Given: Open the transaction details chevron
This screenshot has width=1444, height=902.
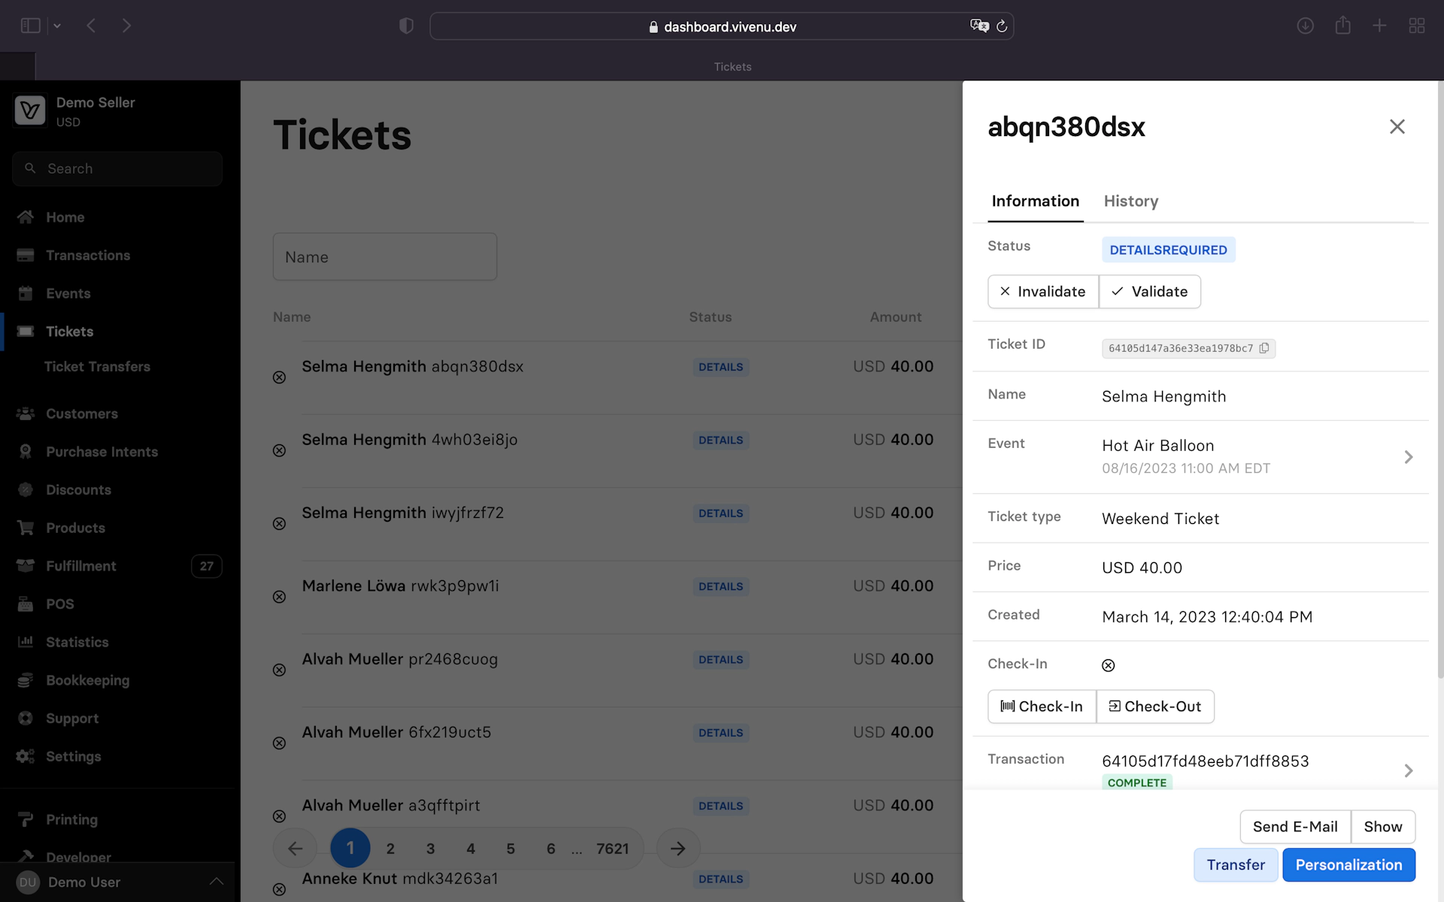Looking at the screenshot, I should (x=1408, y=770).
